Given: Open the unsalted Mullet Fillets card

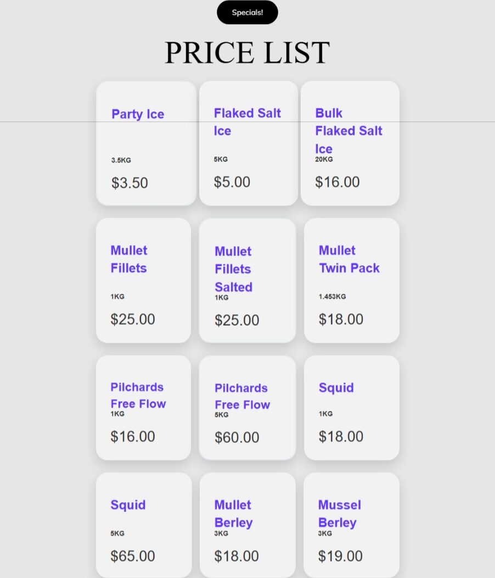Looking at the screenshot, I should [x=143, y=280].
